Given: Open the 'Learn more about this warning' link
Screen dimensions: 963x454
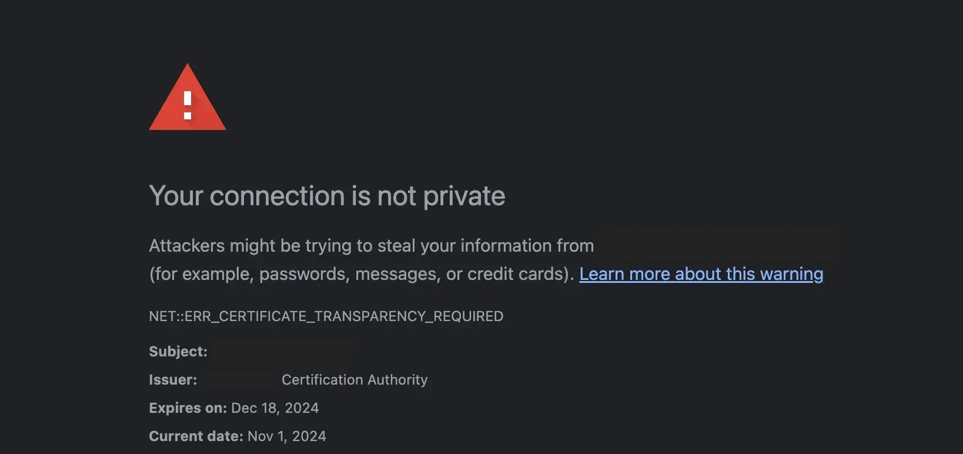Looking at the screenshot, I should click(x=701, y=274).
